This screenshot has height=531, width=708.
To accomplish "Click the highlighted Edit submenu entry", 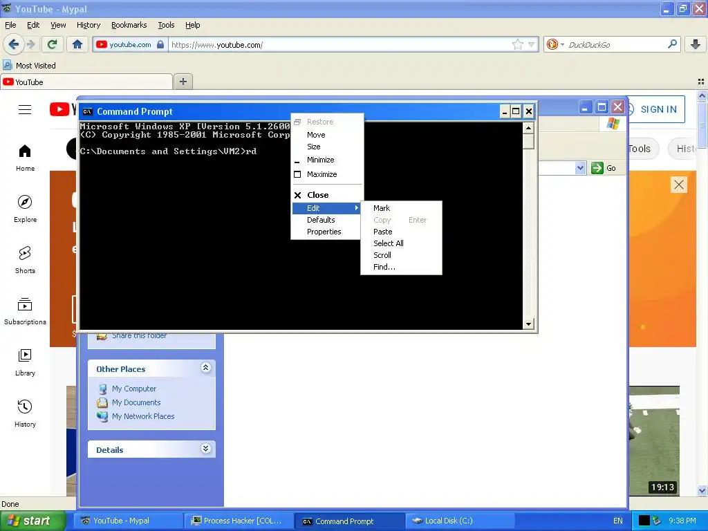I will click(326, 208).
